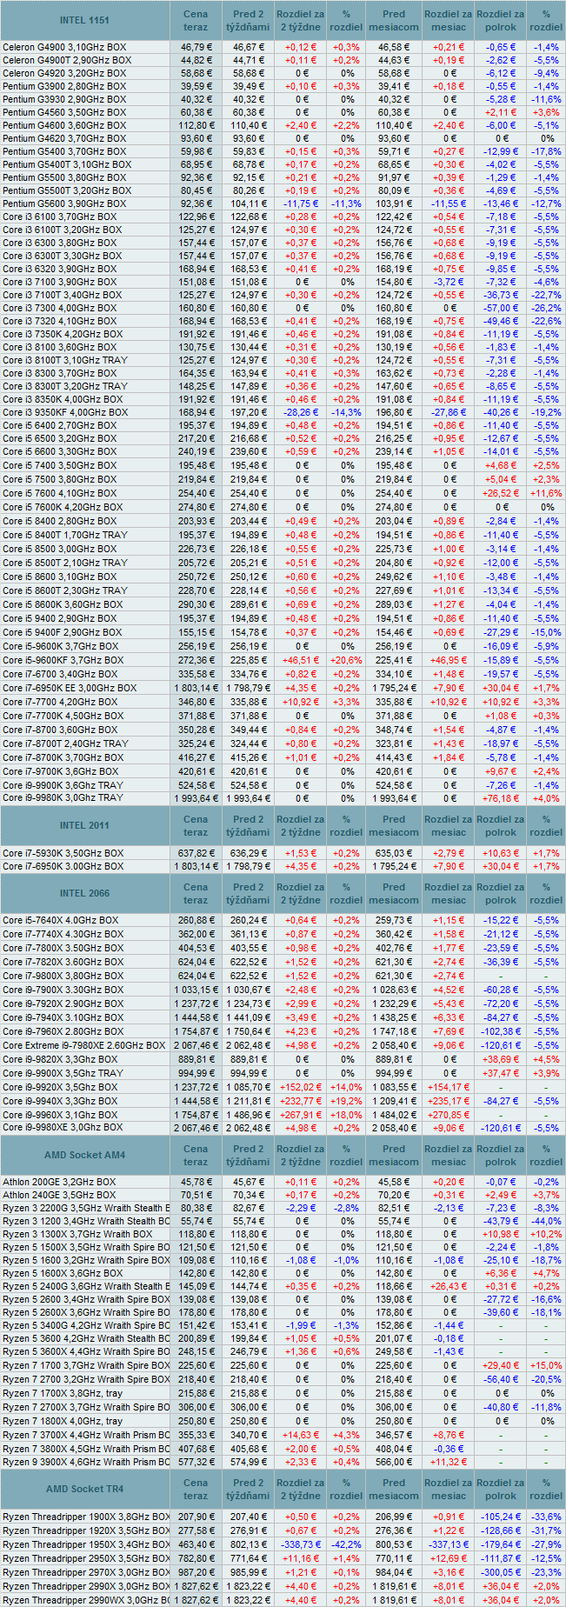Select the Core i9-7900X 3.30GHz BOX row name
The height and width of the screenshot is (1607, 566).
pyautogui.click(x=63, y=990)
